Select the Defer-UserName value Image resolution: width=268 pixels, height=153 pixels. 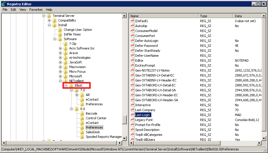tap(147, 56)
